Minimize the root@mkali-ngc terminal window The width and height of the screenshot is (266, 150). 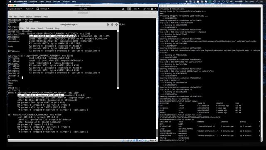pyautogui.click(x=108, y=25)
